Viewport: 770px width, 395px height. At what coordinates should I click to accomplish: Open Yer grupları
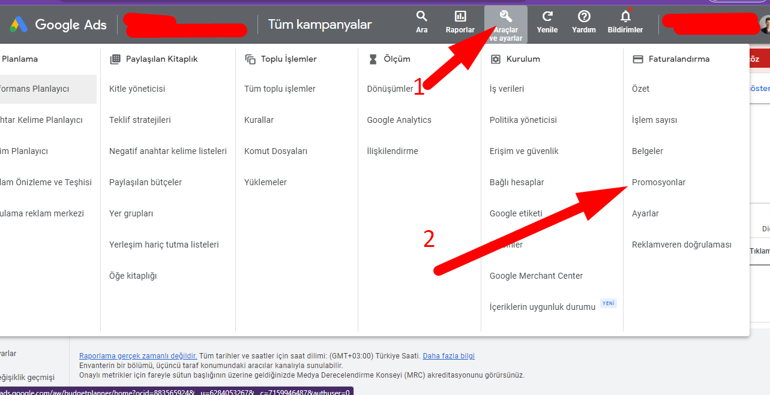tap(131, 213)
